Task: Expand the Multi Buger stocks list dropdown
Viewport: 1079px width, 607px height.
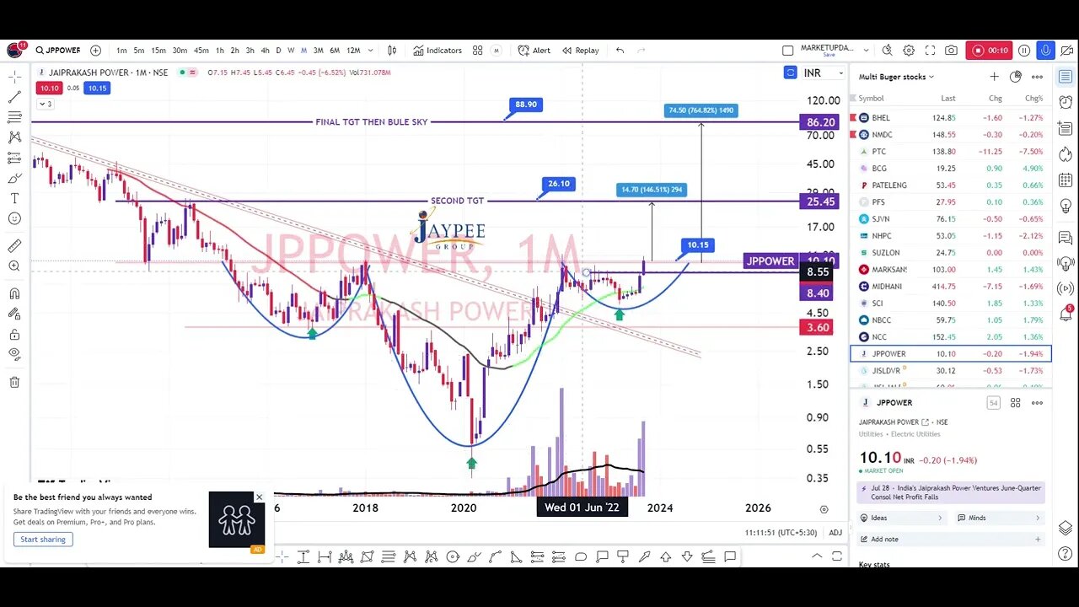Action: 896,77
